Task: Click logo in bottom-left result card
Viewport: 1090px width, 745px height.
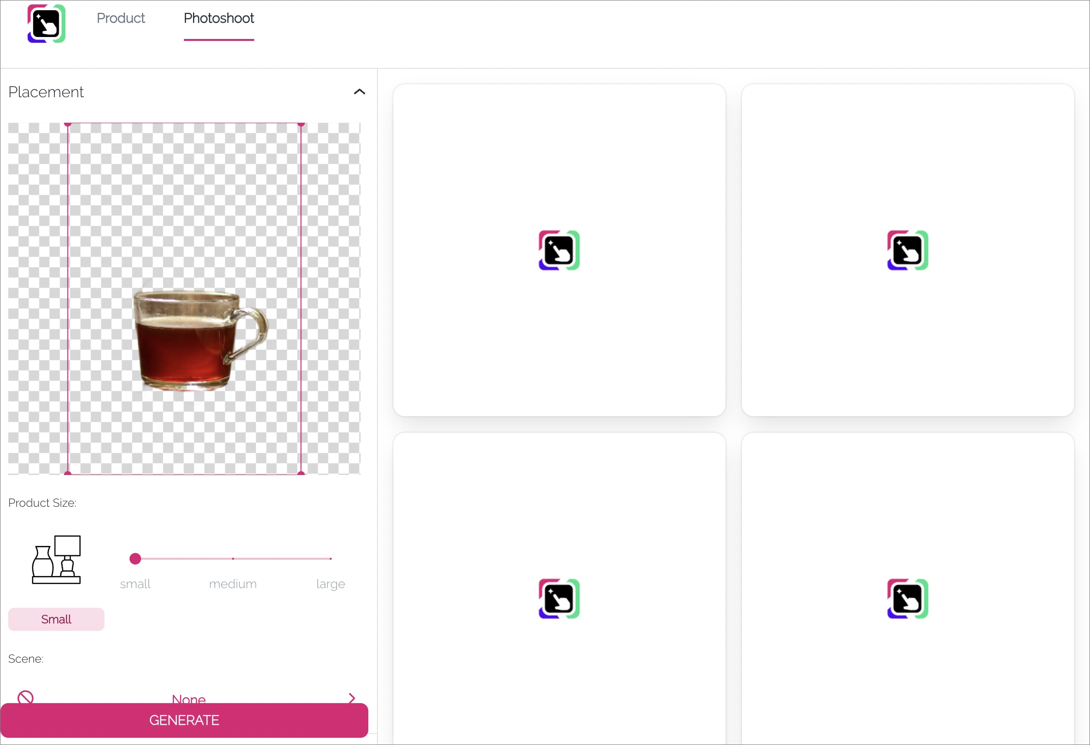Action: (559, 599)
